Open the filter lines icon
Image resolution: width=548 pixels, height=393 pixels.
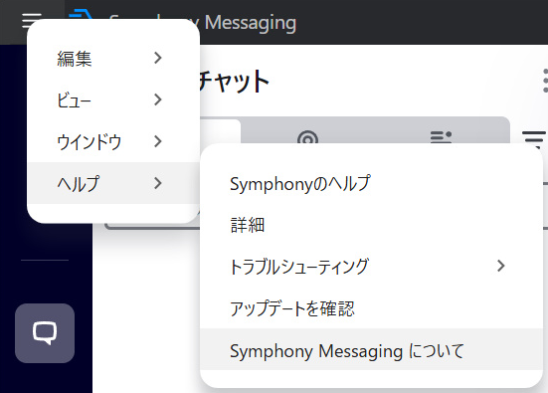[x=534, y=139]
